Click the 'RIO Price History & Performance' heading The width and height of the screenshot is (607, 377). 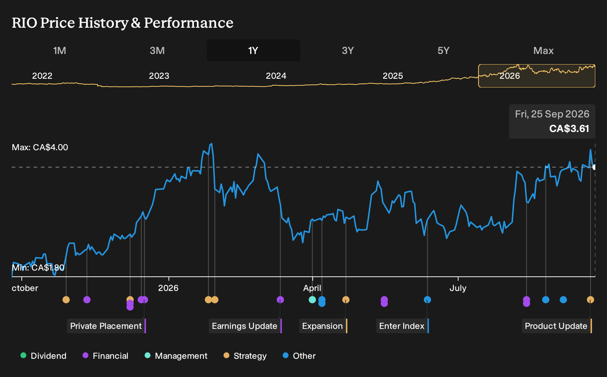point(123,23)
